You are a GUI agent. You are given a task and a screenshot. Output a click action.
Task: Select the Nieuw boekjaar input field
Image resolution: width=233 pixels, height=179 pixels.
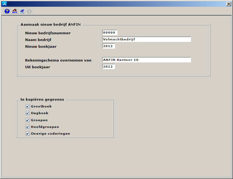109,46
